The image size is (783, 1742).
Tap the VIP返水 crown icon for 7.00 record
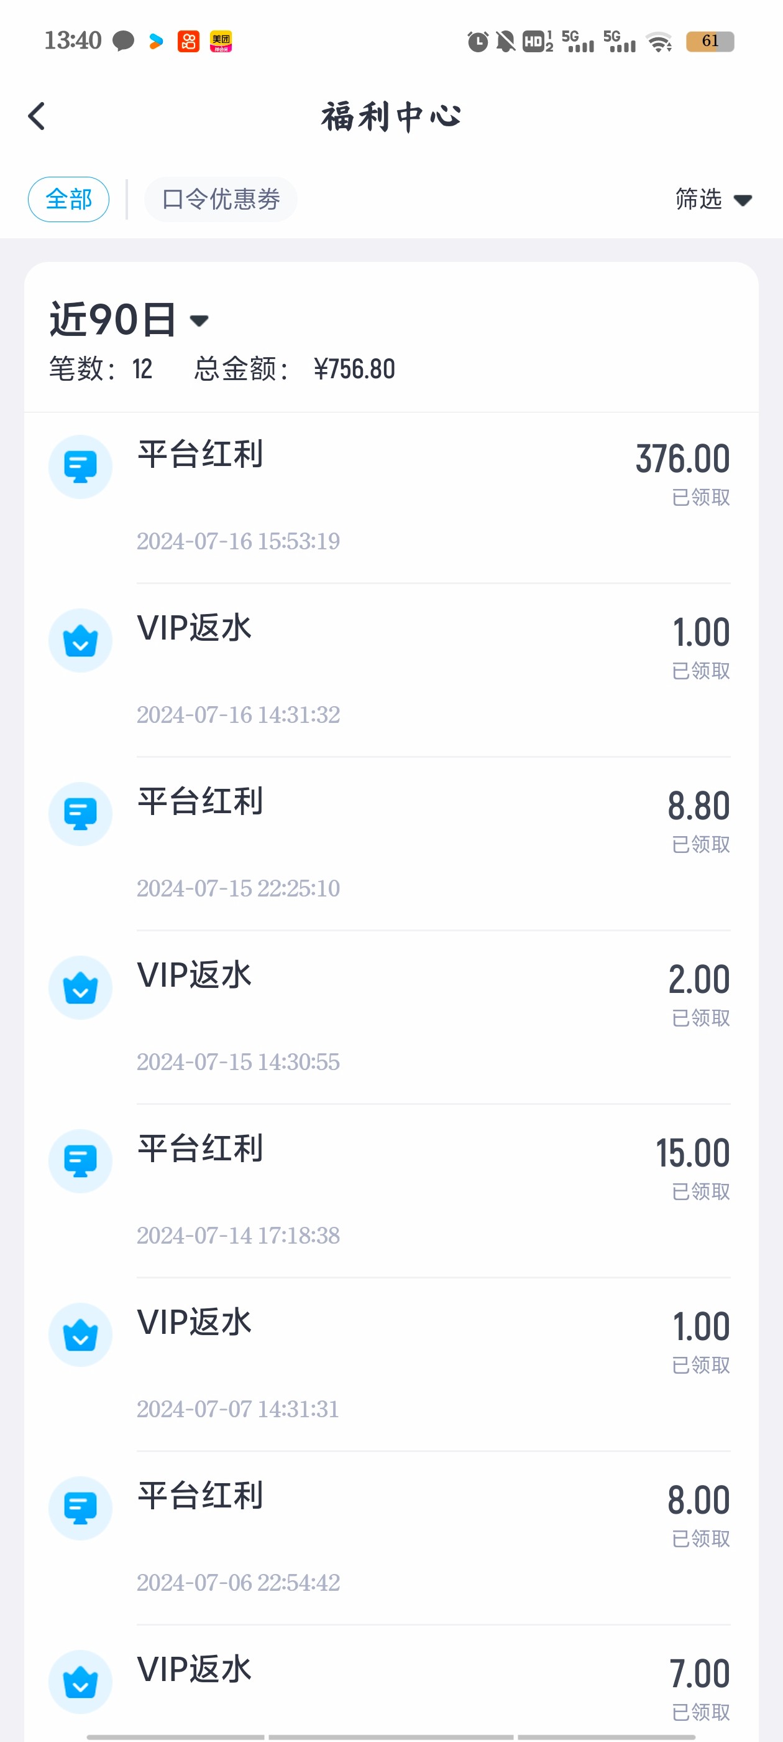coord(80,1682)
